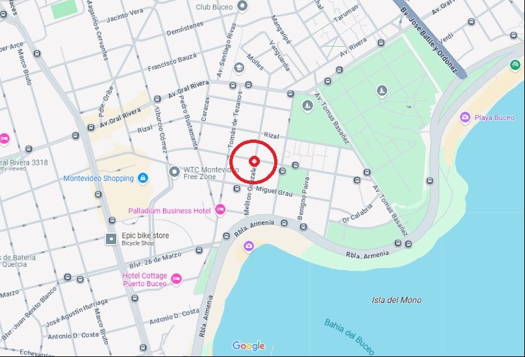Click the Hotel Cottage Puerto Buceo pin
525x357 pixels.
click(x=176, y=278)
